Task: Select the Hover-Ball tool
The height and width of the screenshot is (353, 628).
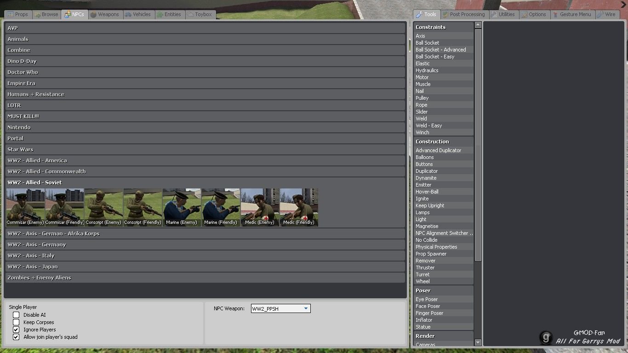Action: (x=443, y=192)
